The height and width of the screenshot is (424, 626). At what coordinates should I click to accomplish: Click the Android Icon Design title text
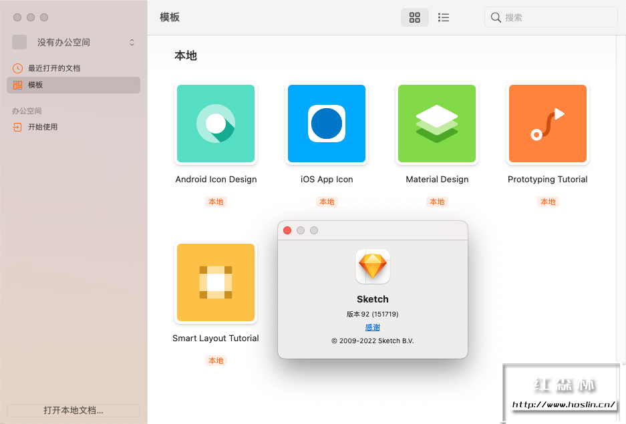tap(216, 180)
